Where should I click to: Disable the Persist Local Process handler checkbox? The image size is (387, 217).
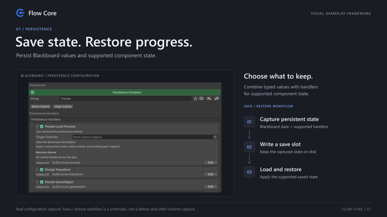coord(42,127)
